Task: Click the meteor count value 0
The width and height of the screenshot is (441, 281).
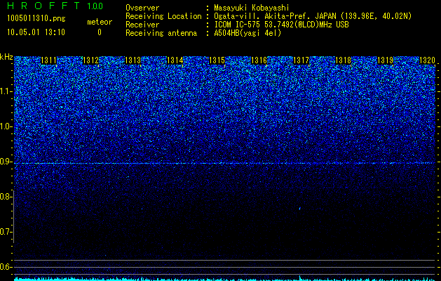Action: point(100,32)
